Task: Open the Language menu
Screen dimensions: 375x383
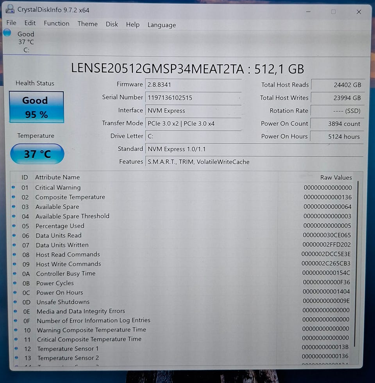Action: (x=162, y=25)
